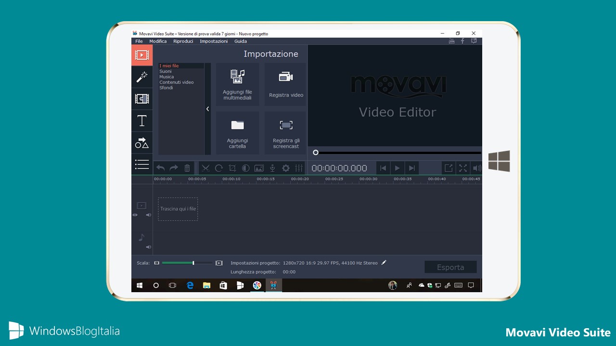Skip to previous frame

pyautogui.click(x=383, y=168)
